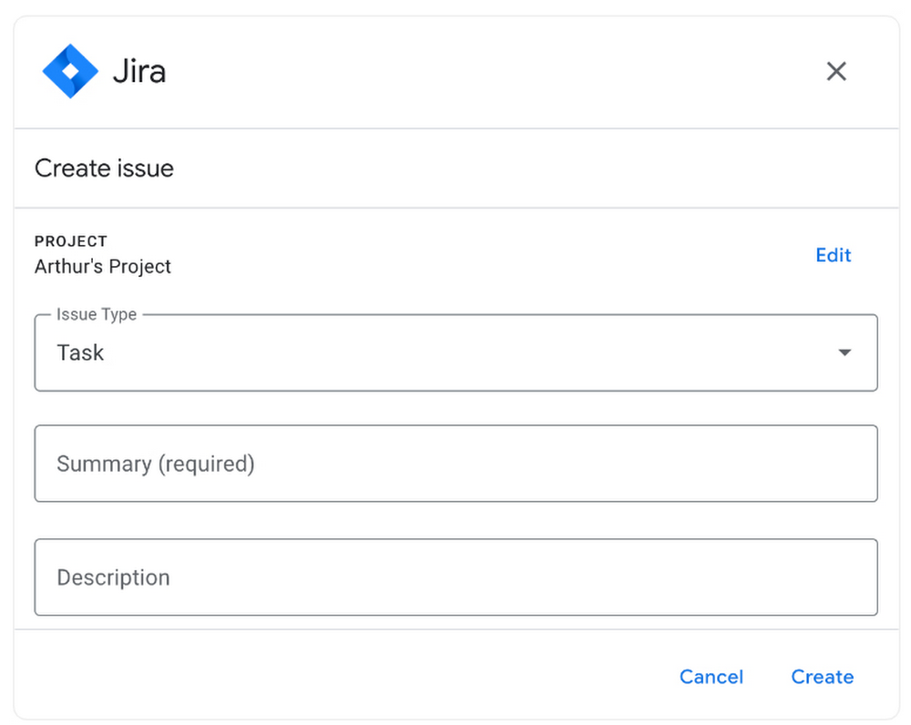Click the dropdown arrow next to Task
911x725 pixels.
point(844,352)
